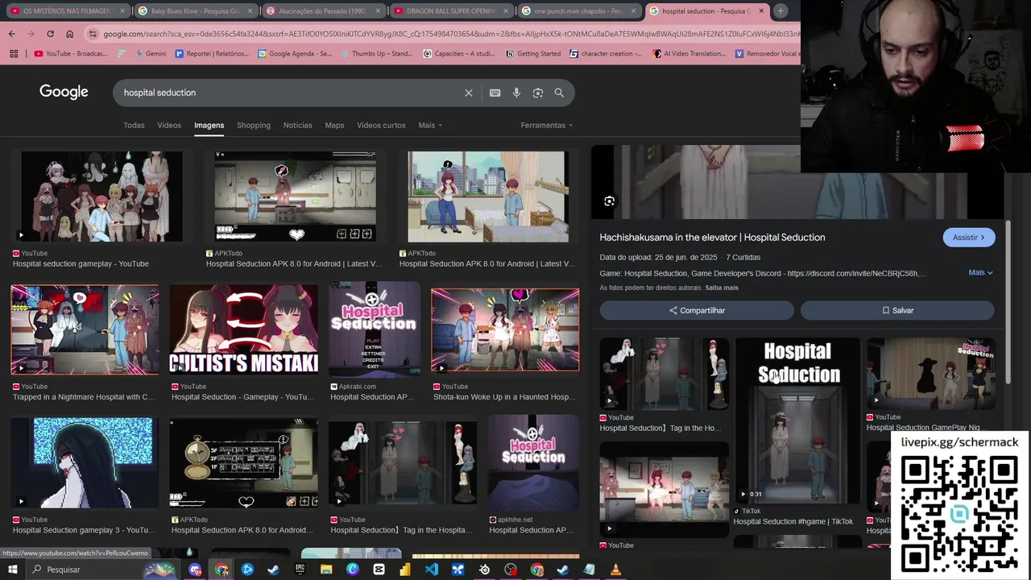Open Discord icon in taskbar

click(x=195, y=570)
